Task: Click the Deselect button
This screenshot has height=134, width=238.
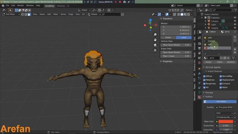Action: point(231,62)
